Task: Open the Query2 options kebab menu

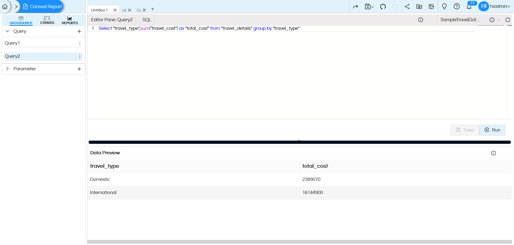Action: click(79, 56)
